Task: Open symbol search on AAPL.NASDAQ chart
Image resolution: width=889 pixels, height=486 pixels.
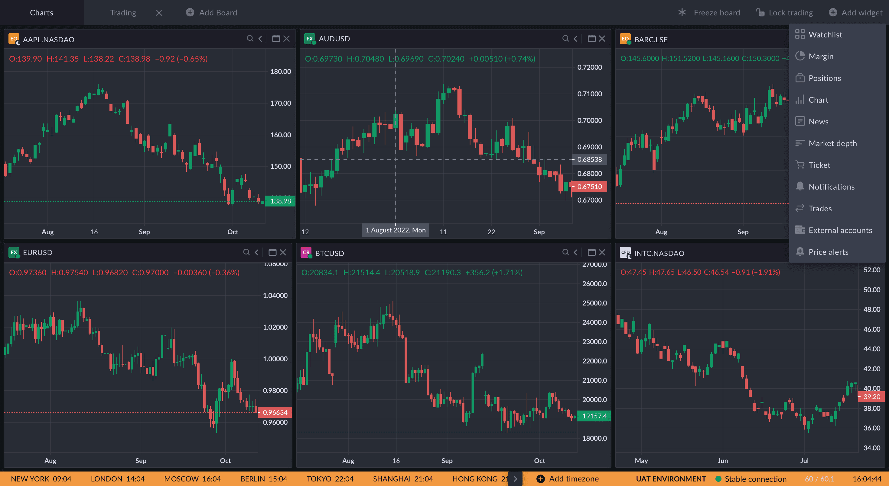Action: coord(251,39)
